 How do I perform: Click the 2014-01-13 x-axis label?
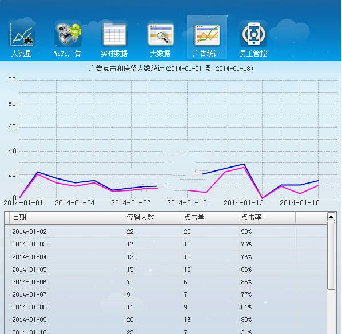pos(244,203)
